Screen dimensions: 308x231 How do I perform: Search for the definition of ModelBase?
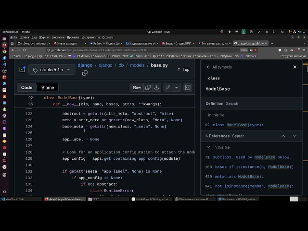(x=232, y=103)
